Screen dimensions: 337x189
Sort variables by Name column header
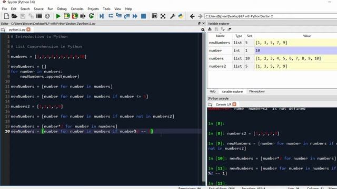pyautogui.click(x=220, y=36)
